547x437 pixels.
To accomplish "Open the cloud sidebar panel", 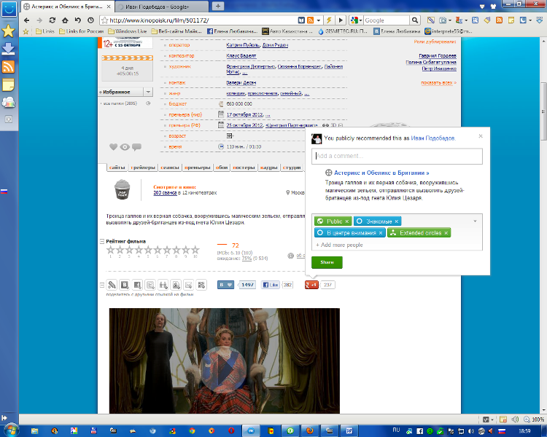I will coord(8,102).
